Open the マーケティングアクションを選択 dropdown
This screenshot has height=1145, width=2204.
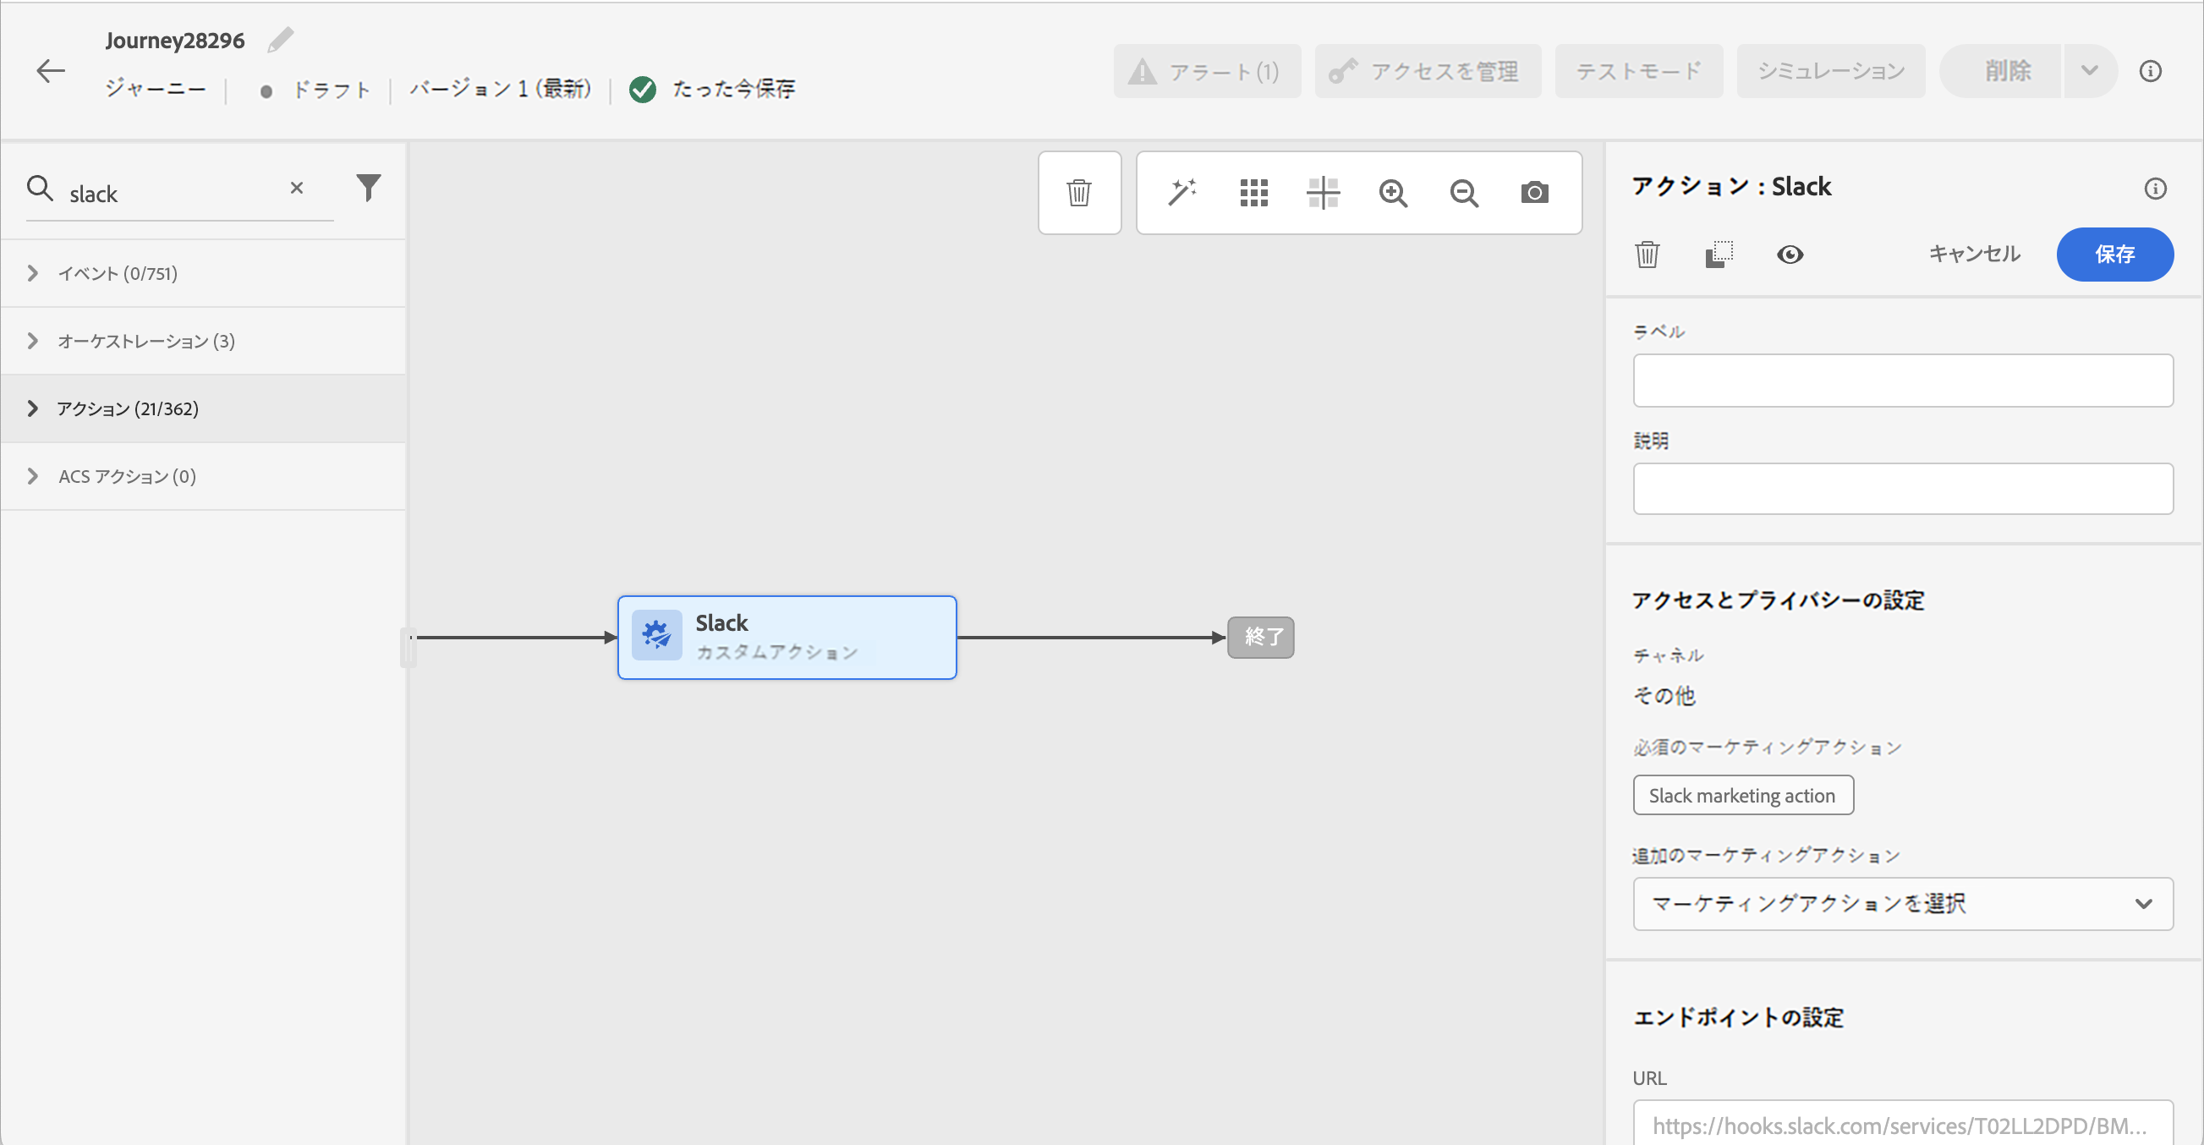click(x=1901, y=903)
